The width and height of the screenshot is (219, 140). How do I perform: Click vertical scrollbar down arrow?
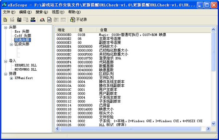pos(213,123)
